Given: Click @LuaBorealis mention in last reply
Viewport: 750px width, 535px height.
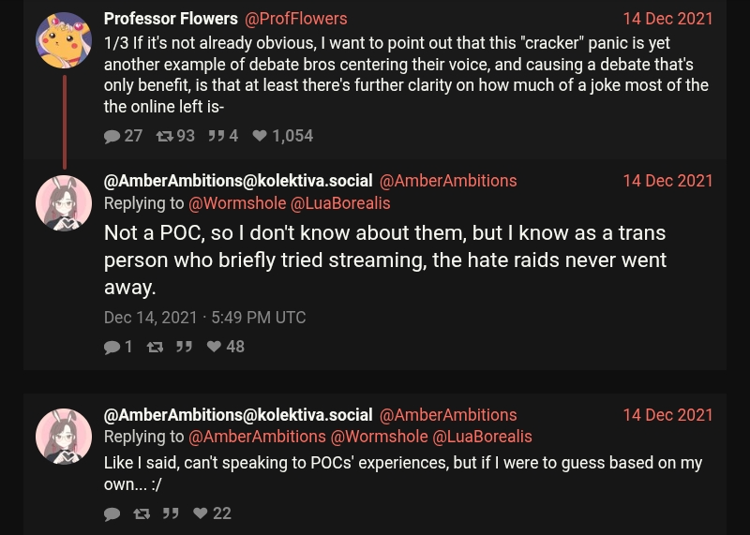Looking at the screenshot, I should pyautogui.click(x=482, y=437).
